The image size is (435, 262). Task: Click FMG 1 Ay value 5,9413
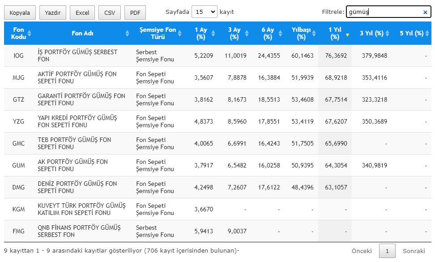(204, 231)
